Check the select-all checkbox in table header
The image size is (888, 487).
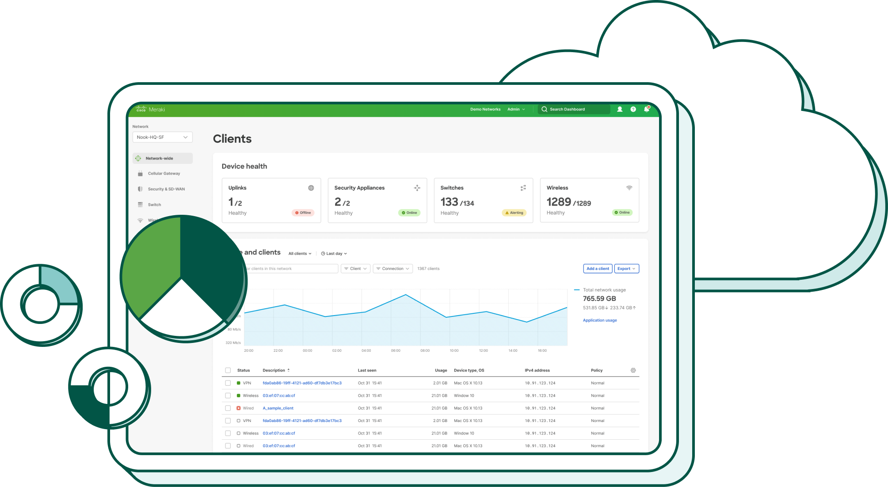click(x=228, y=370)
